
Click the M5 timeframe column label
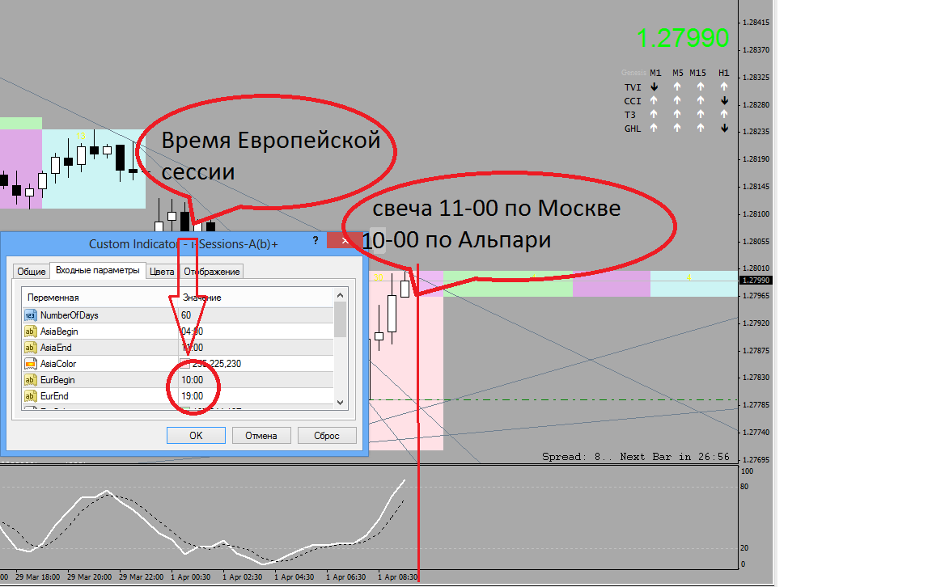coord(678,73)
